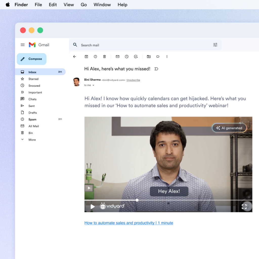Click the video progress bar handle

(x=137, y=200)
